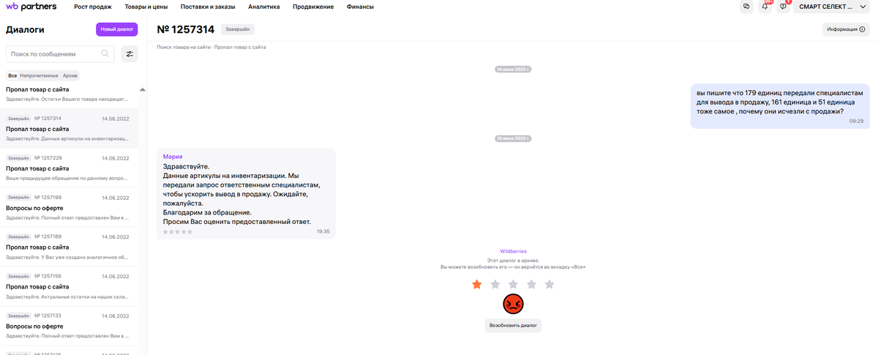Rate the dialog one star

pos(477,284)
